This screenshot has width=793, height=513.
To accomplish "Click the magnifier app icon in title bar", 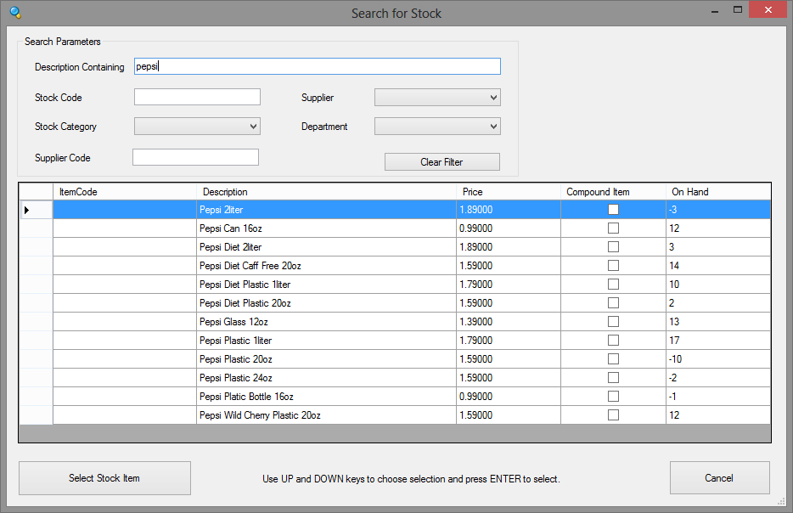I will (x=15, y=12).
